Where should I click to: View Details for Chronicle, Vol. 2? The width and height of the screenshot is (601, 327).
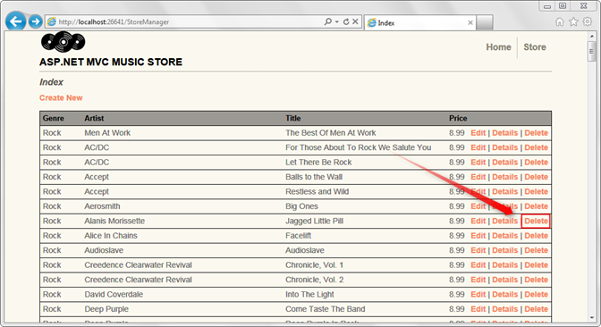tap(504, 280)
